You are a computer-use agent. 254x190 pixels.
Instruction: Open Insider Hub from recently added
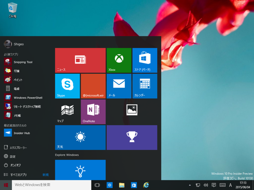[x=26, y=133]
